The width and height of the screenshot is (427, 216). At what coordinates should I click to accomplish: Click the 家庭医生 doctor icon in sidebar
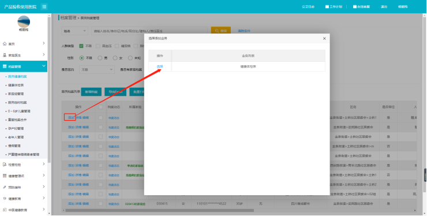(x=5, y=55)
